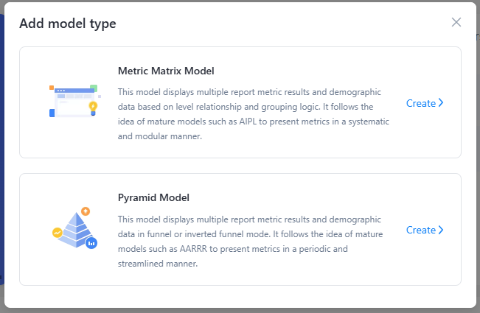Image resolution: width=480 pixels, height=313 pixels.
Task: Click the orange up-arrow badge above pyramid
Action: point(86,211)
